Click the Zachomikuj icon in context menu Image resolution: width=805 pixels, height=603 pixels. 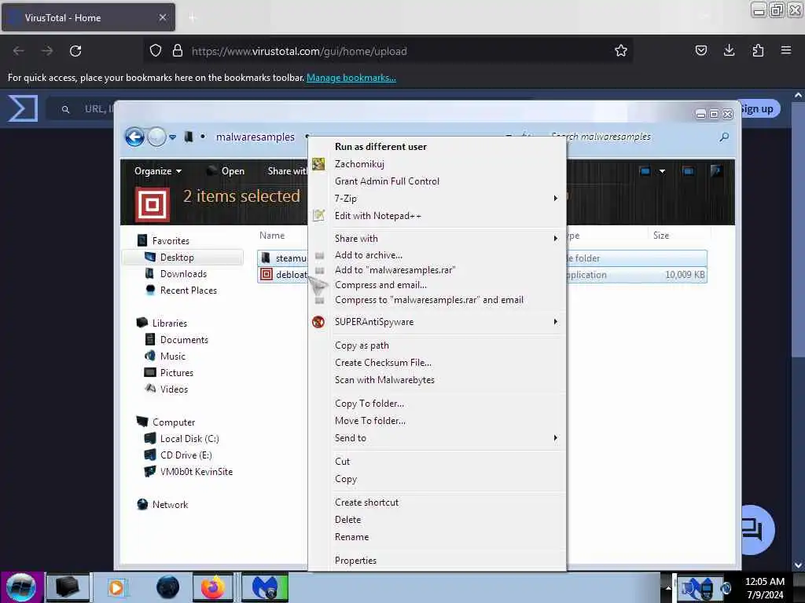318,164
